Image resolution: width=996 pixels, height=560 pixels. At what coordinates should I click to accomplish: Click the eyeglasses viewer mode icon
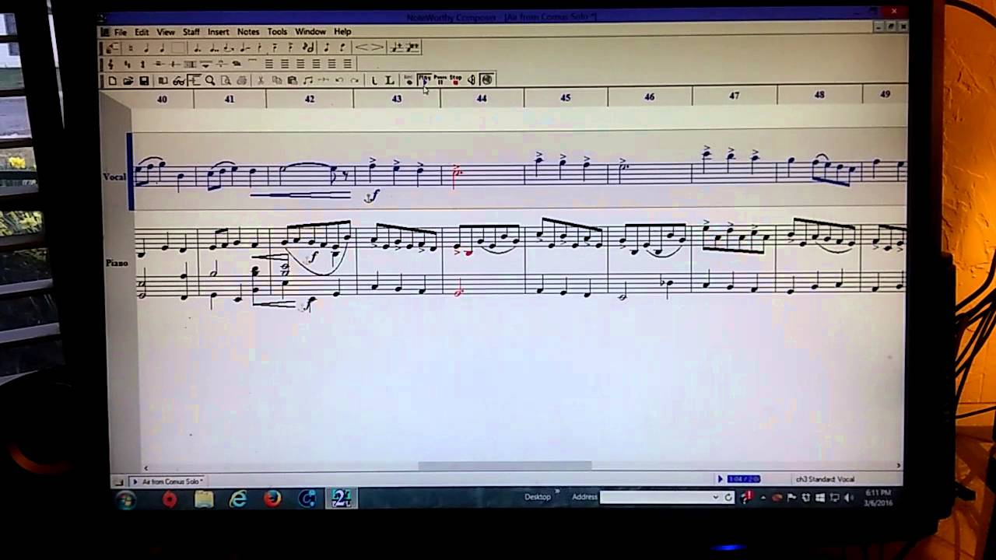click(178, 80)
